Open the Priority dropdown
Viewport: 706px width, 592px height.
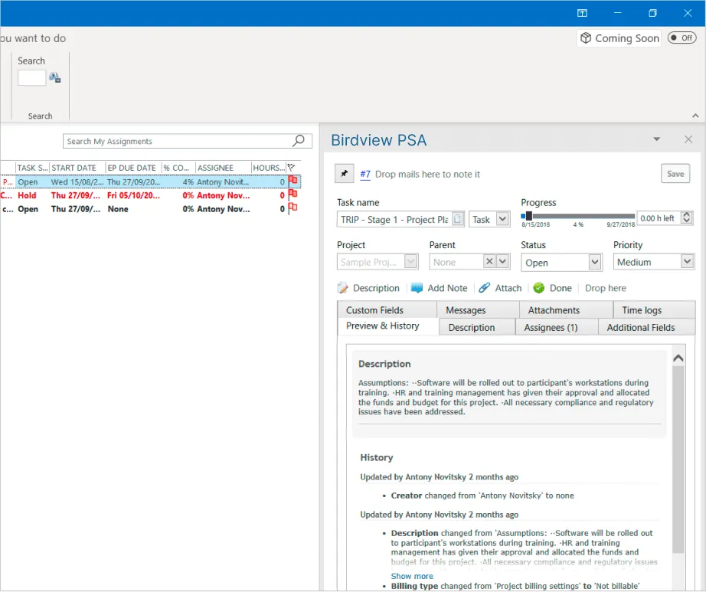click(687, 262)
